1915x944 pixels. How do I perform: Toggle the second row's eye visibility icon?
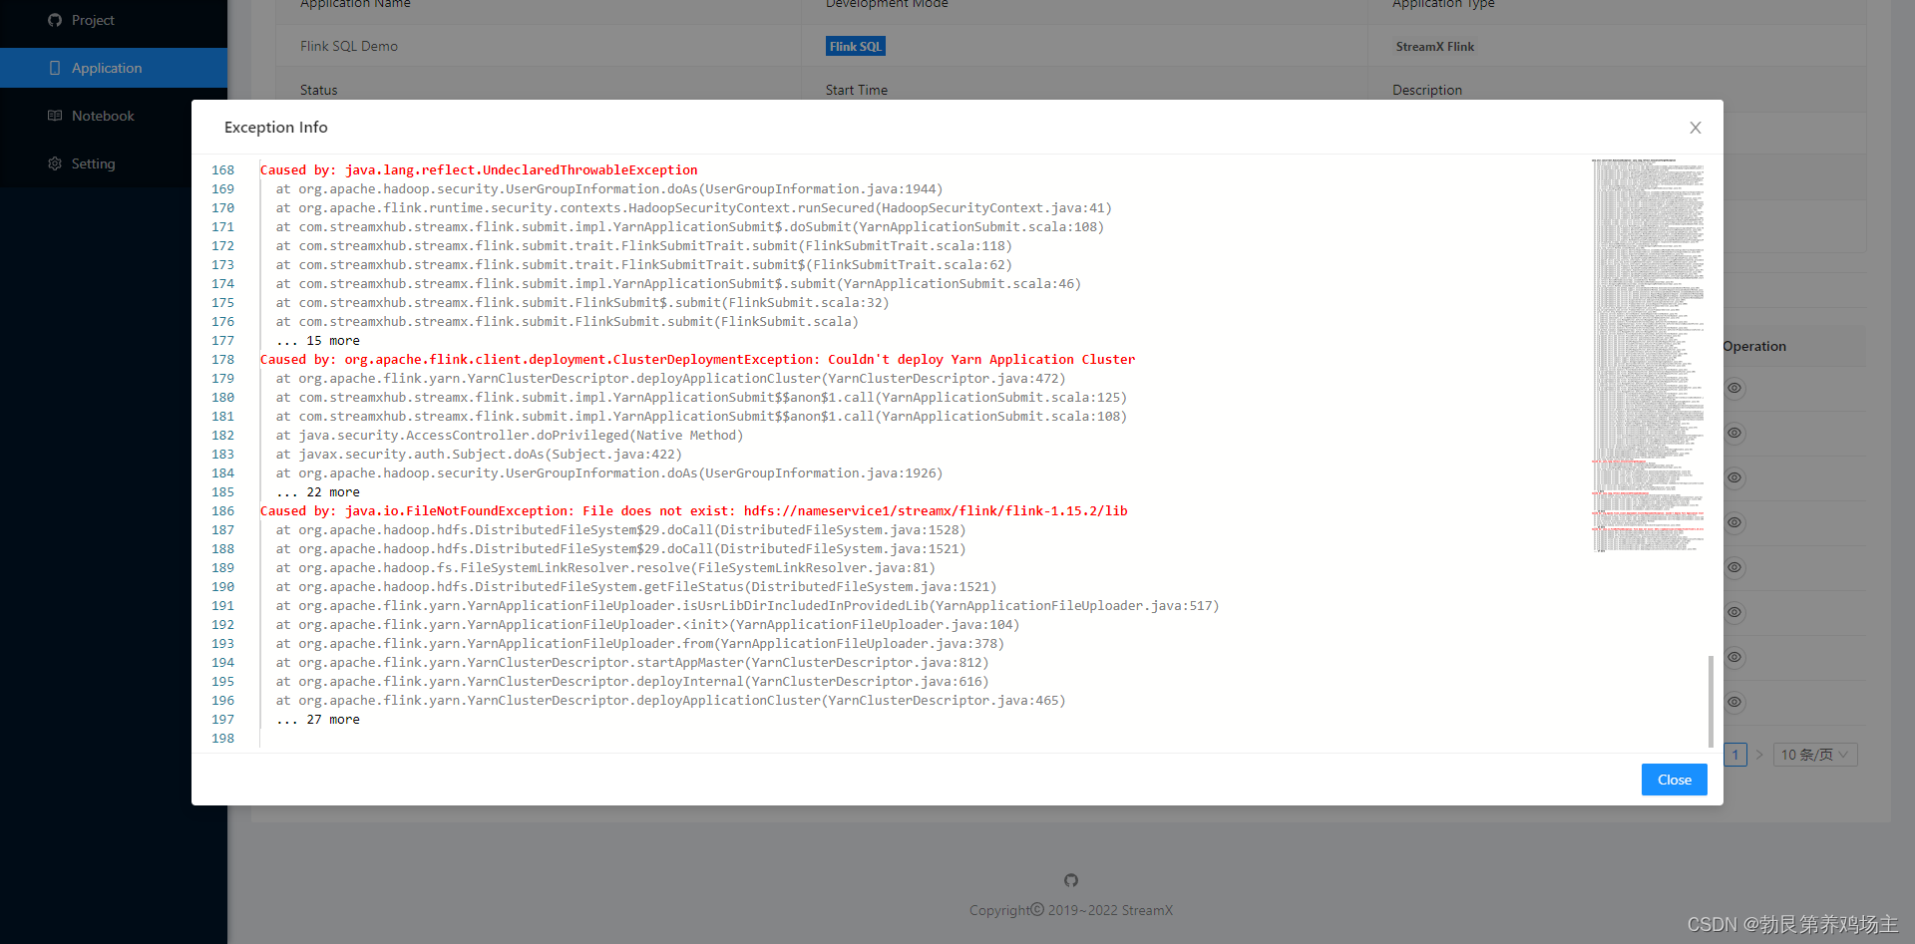(1733, 433)
